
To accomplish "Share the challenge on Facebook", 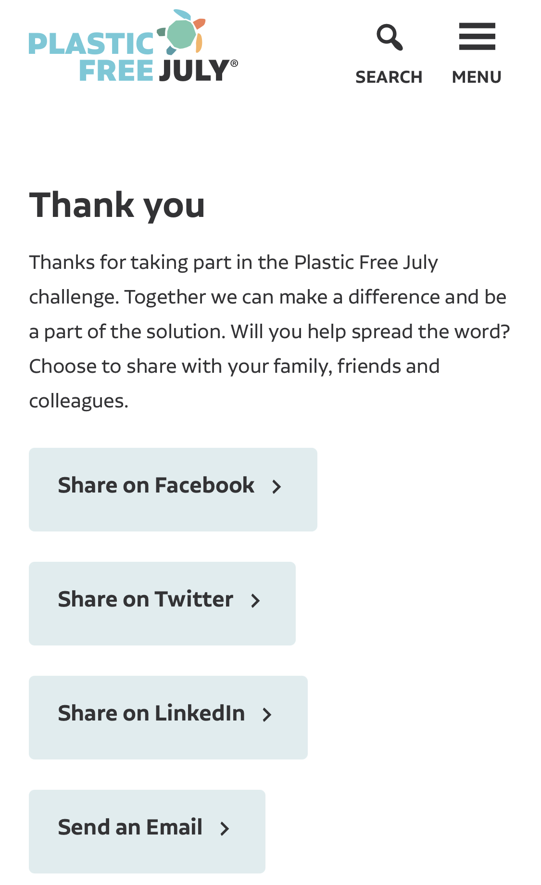I will click(x=173, y=490).
